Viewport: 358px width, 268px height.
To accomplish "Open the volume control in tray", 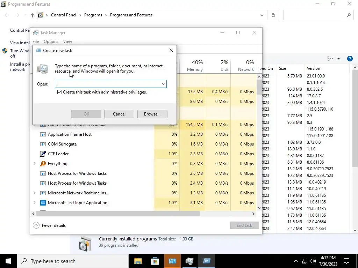I will point(313,261).
